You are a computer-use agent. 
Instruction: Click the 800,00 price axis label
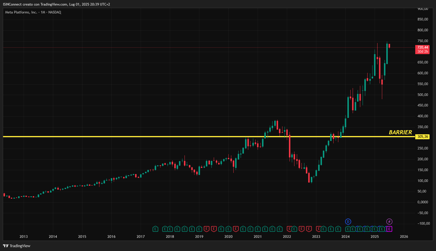(423, 30)
